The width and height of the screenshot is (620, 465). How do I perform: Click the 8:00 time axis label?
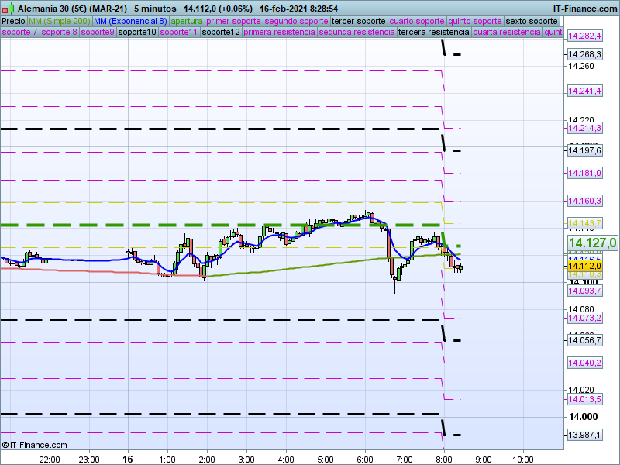click(x=444, y=460)
